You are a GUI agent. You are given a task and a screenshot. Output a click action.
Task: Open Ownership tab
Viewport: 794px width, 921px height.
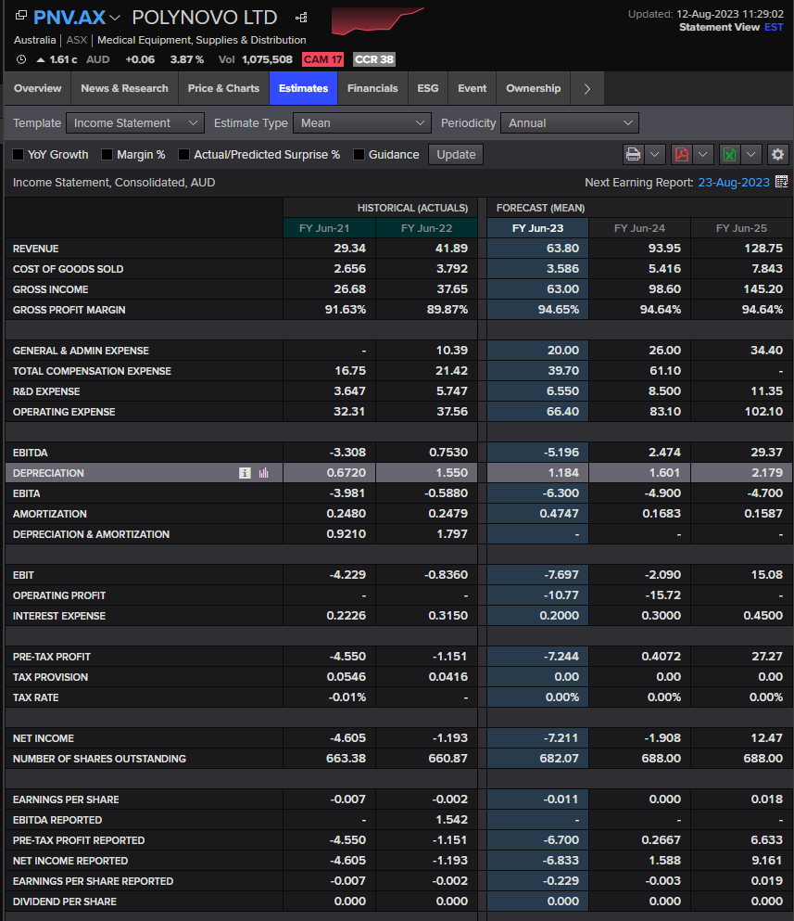tap(533, 89)
